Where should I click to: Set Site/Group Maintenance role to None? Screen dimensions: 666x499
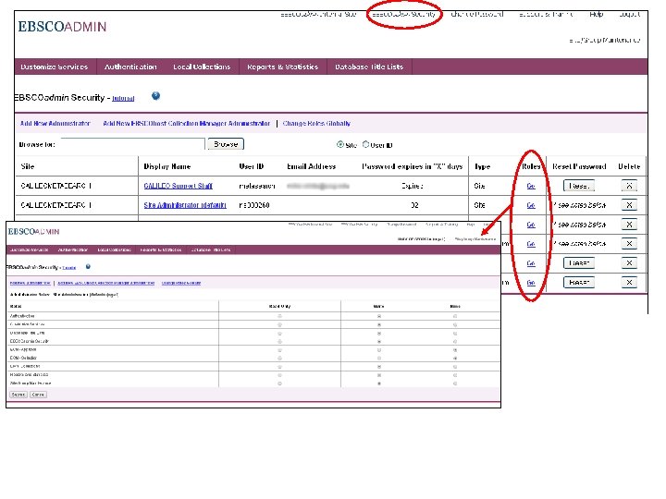(455, 383)
